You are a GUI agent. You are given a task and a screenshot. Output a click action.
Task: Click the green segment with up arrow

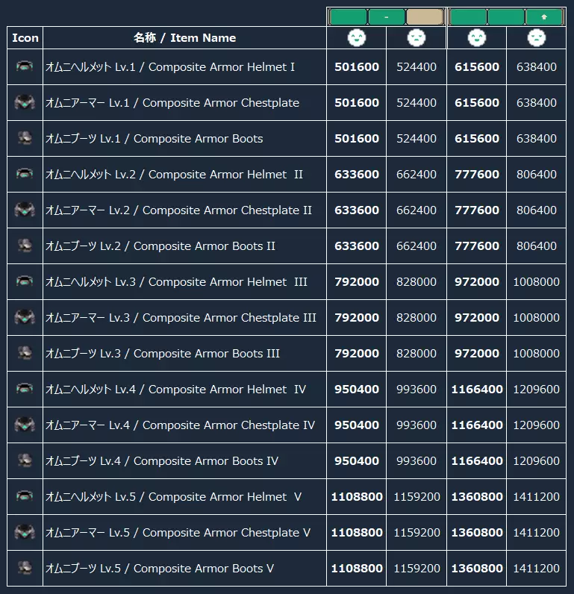coord(544,17)
